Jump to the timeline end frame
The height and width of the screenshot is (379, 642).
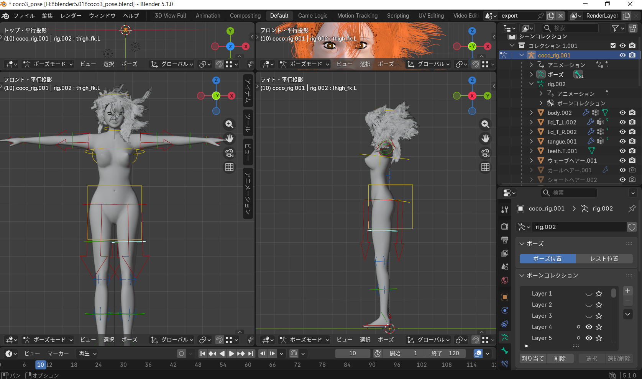point(250,353)
